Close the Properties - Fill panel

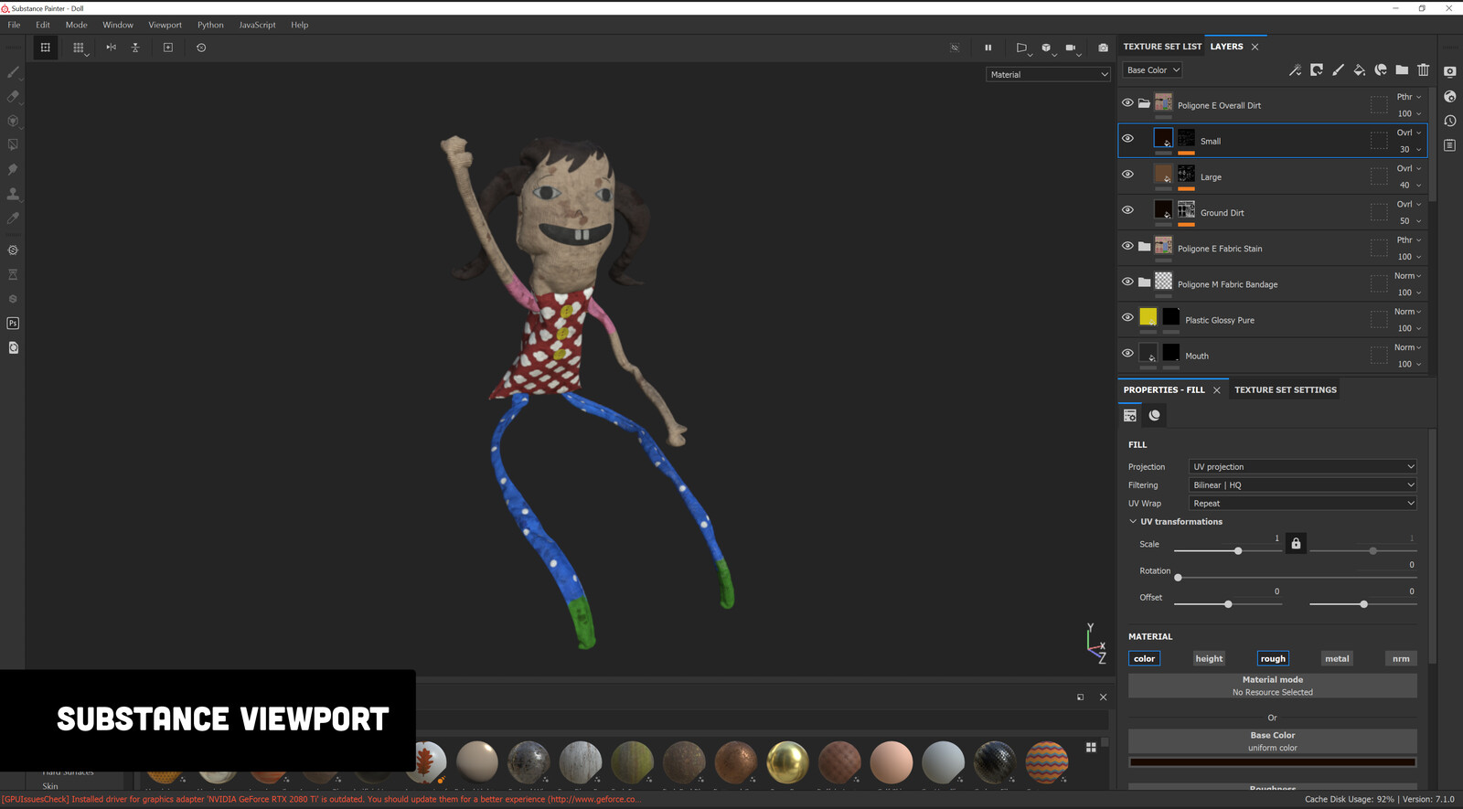click(1216, 390)
